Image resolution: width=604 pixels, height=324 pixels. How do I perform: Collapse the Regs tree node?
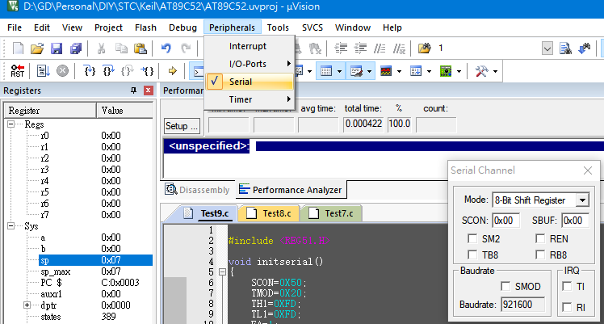(11, 124)
